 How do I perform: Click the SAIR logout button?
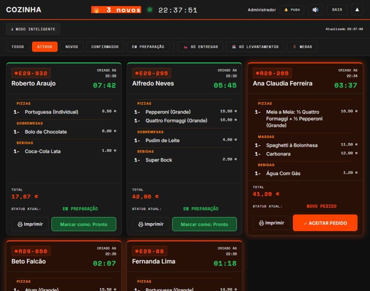[337, 10]
